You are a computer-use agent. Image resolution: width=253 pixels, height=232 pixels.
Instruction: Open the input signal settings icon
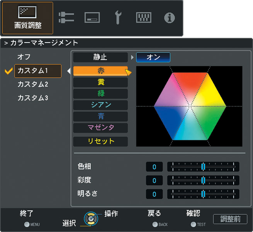[66, 17]
